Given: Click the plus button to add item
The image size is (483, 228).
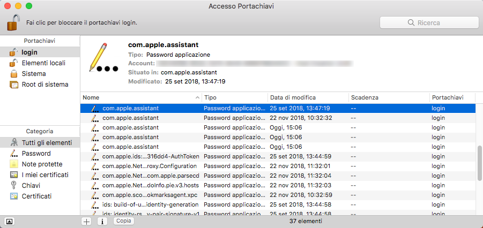Looking at the screenshot, I should pyautogui.click(x=86, y=221).
